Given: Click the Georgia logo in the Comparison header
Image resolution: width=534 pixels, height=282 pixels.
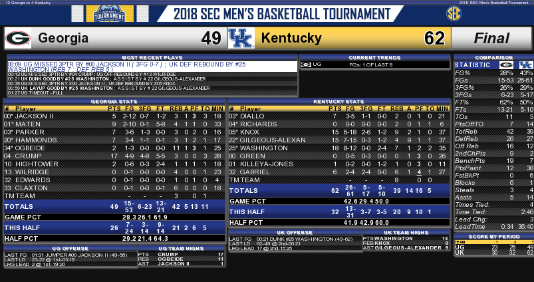Looking at the screenshot, I should pos(506,65).
